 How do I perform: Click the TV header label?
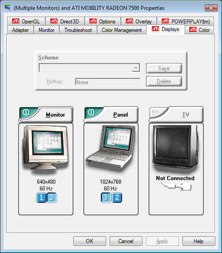pyautogui.click(x=185, y=115)
